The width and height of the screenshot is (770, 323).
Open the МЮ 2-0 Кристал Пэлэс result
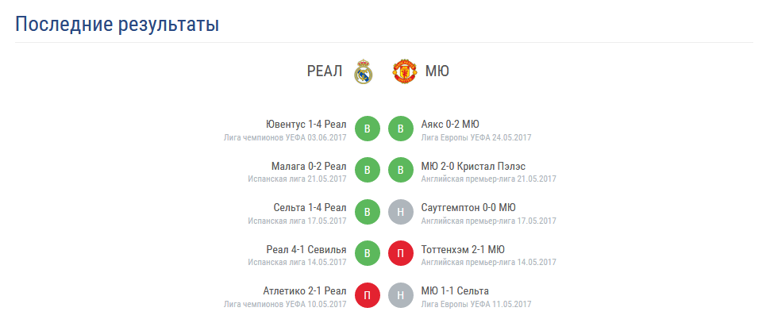pyautogui.click(x=473, y=167)
